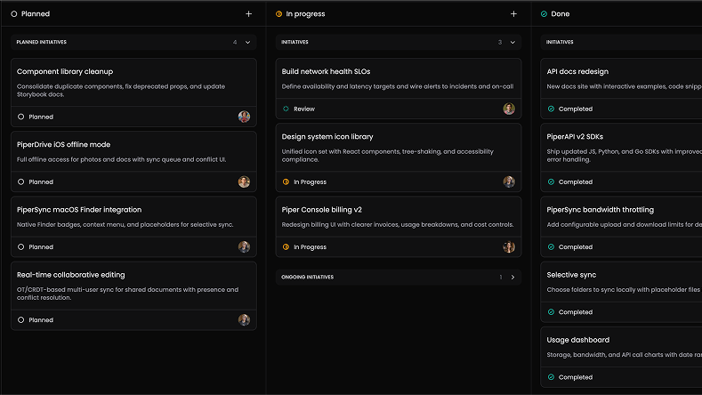This screenshot has height=395, width=702.
Task: Collapse the Planned Initiatives group chevron
Action: pyautogui.click(x=248, y=42)
